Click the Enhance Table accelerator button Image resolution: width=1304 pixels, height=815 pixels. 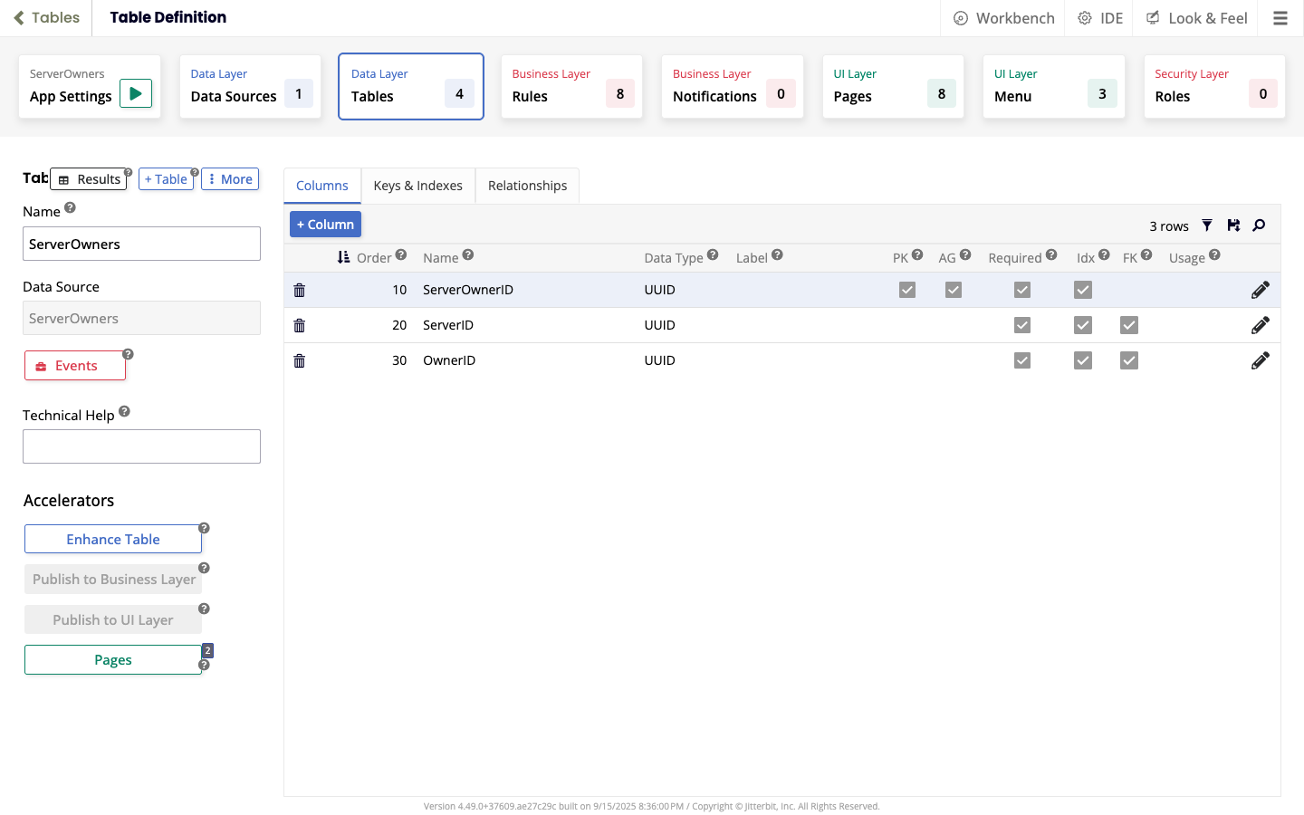(x=113, y=539)
